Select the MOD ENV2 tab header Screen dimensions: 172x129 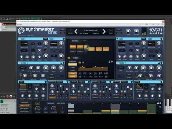tap(74, 82)
